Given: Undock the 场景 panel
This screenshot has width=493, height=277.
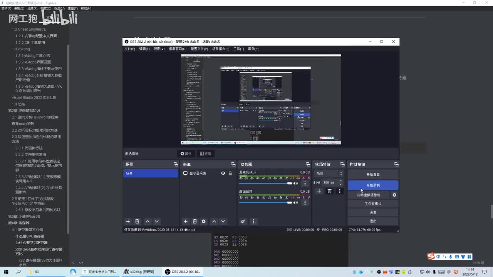Looking at the screenshot, I should point(176,164).
